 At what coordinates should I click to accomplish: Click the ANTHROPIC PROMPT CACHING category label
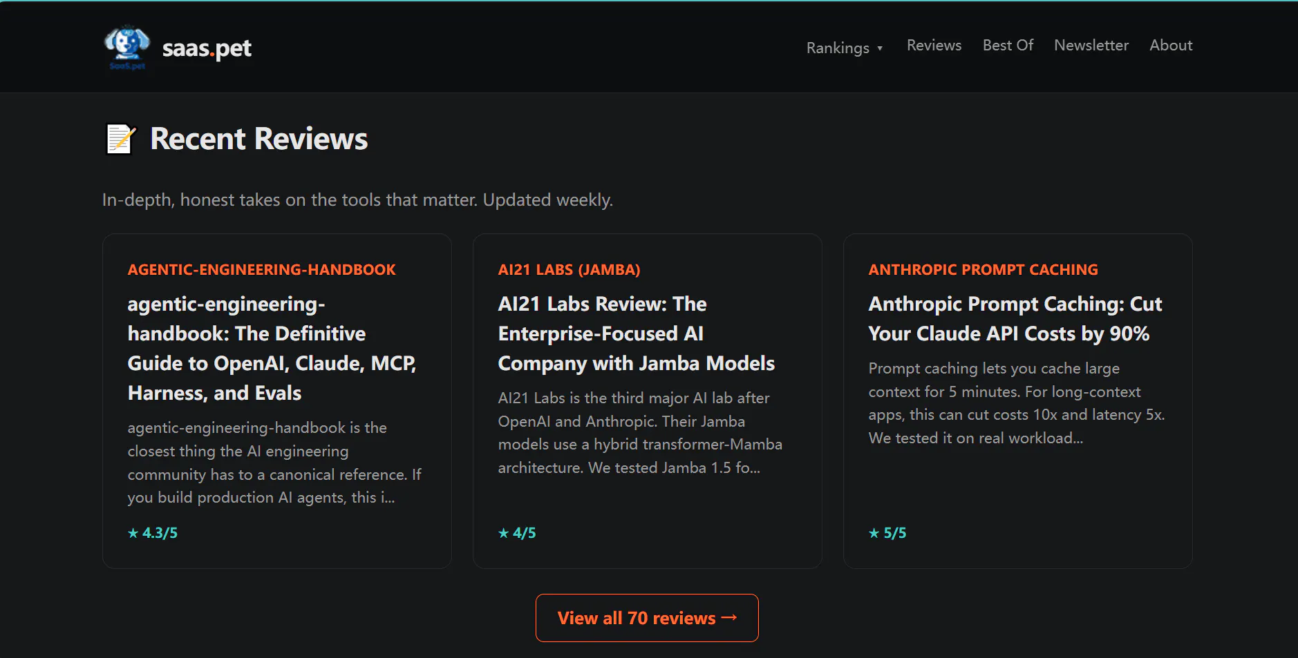pyautogui.click(x=984, y=270)
